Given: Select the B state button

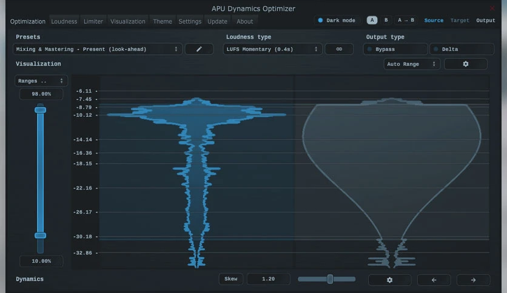Looking at the screenshot, I should coord(386,20).
